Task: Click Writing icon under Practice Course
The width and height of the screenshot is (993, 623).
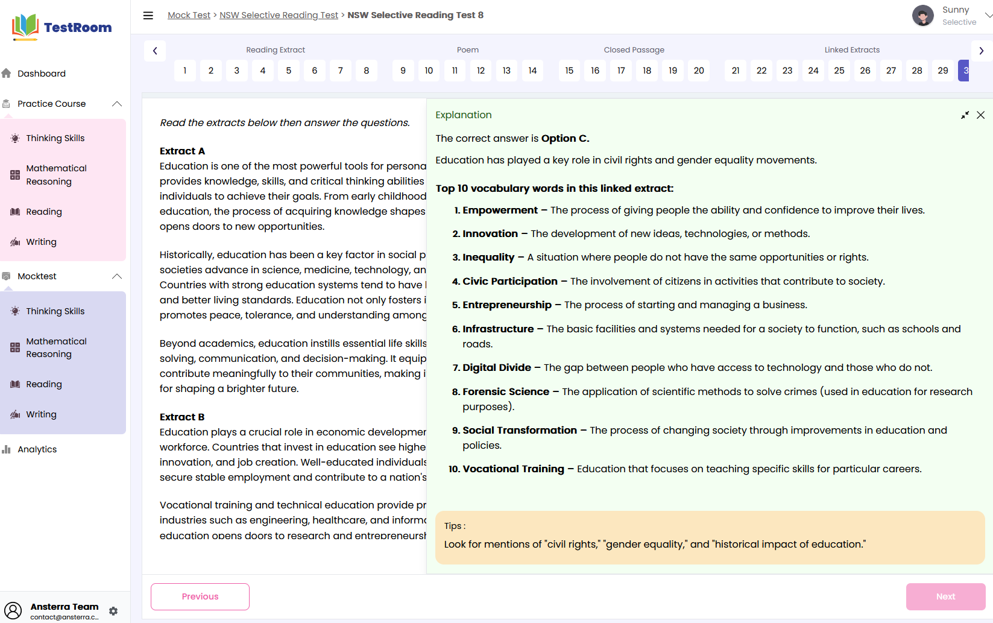Action: pyautogui.click(x=15, y=242)
